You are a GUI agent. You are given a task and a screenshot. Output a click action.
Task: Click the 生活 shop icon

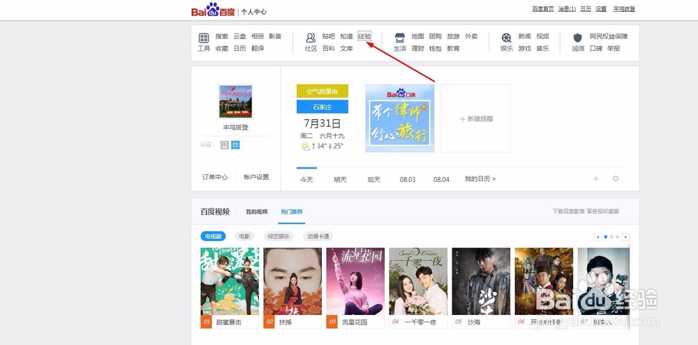(400, 38)
